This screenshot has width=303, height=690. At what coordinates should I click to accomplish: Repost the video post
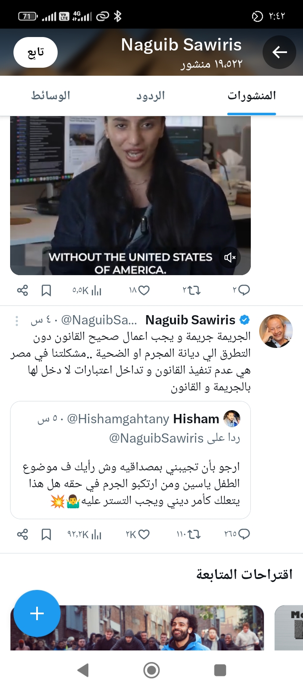[x=194, y=290]
